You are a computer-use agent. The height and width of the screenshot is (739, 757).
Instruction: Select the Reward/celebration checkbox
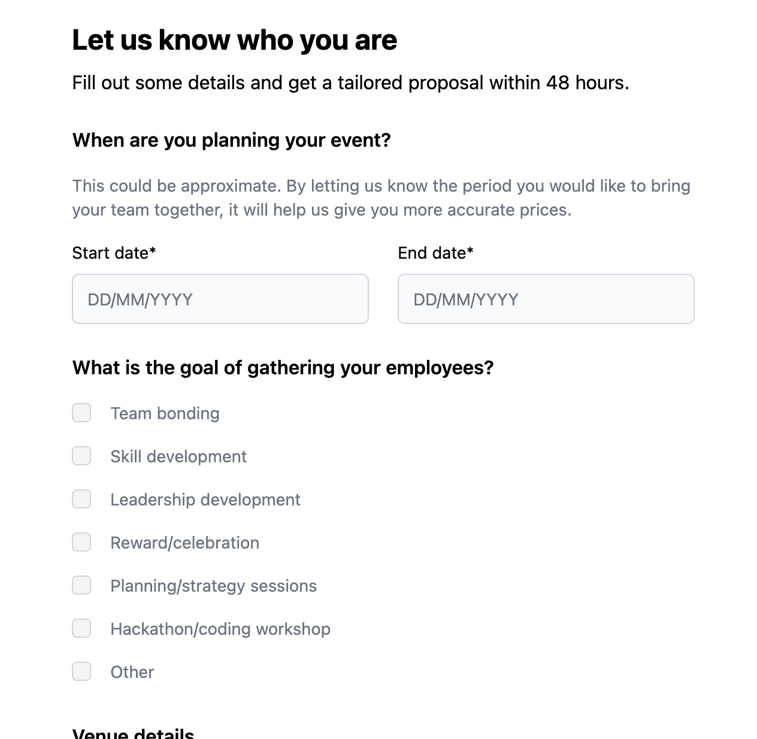coord(81,542)
